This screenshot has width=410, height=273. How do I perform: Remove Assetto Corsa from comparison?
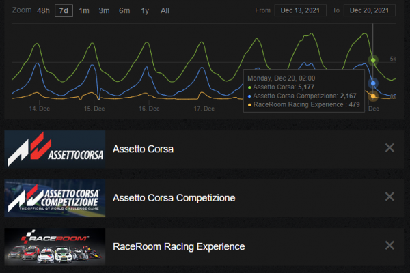tap(389, 148)
